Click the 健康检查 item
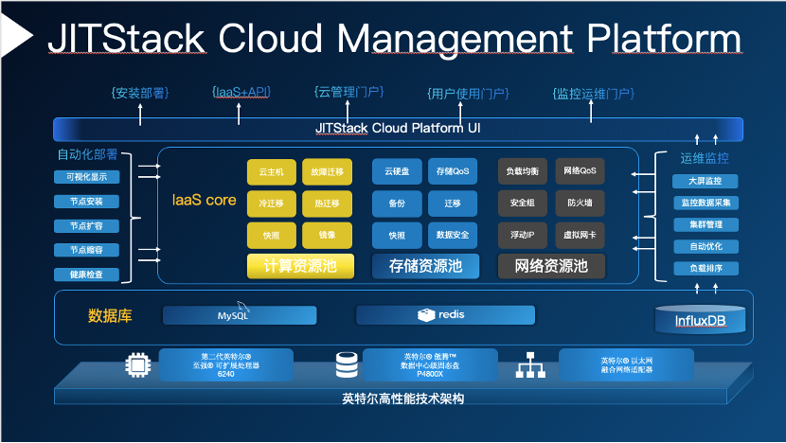Screen dimensions: 786x443 click(87, 275)
